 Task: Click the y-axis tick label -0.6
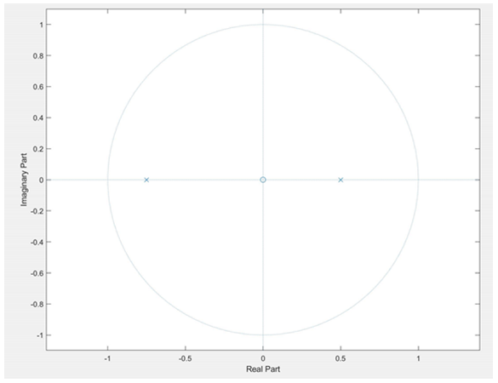coord(37,273)
